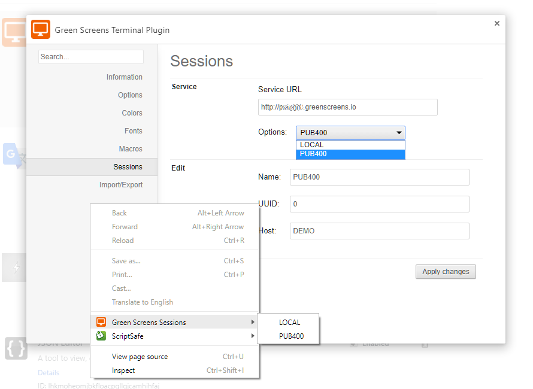Open the Options settings section

click(130, 95)
